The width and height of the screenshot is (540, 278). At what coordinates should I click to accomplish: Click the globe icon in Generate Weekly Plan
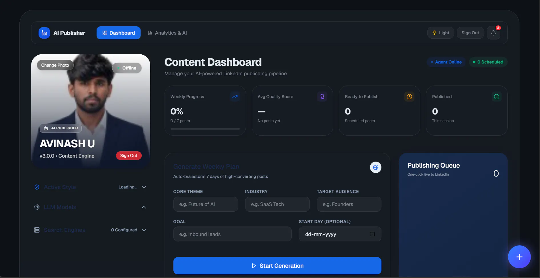[x=376, y=167]
